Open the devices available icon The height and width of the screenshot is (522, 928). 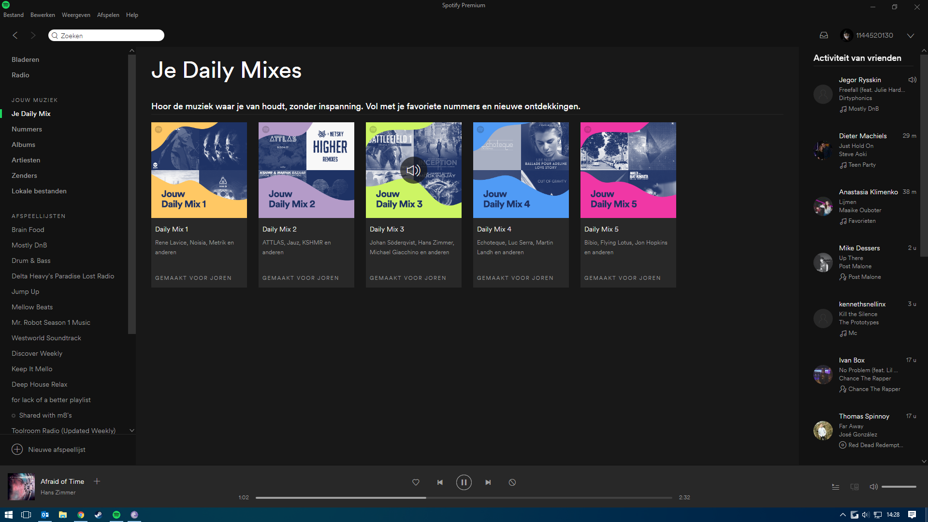(x=855, y=487)
